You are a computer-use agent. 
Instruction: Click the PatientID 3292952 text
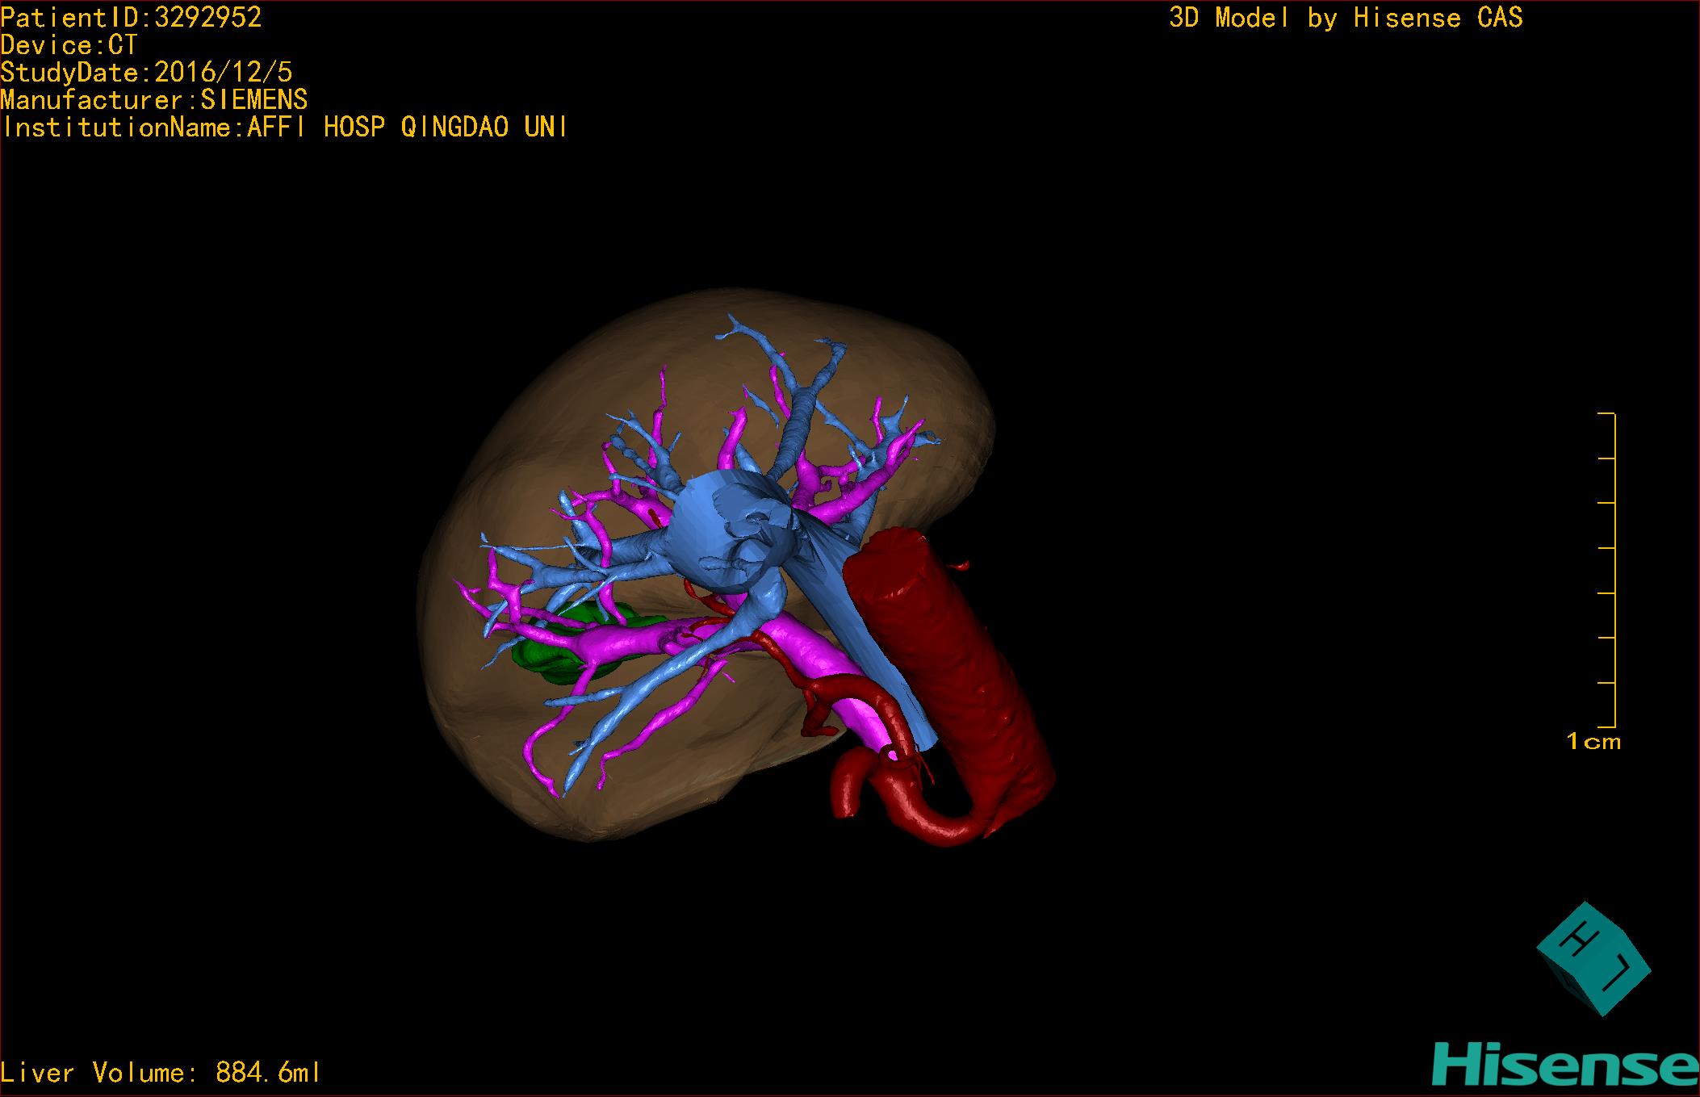coord(131,17)
